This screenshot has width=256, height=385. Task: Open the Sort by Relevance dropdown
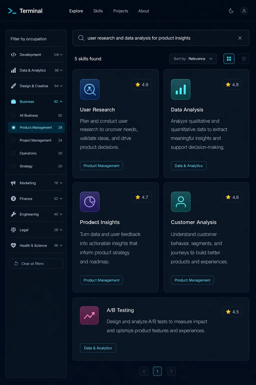tap(193, 59)
